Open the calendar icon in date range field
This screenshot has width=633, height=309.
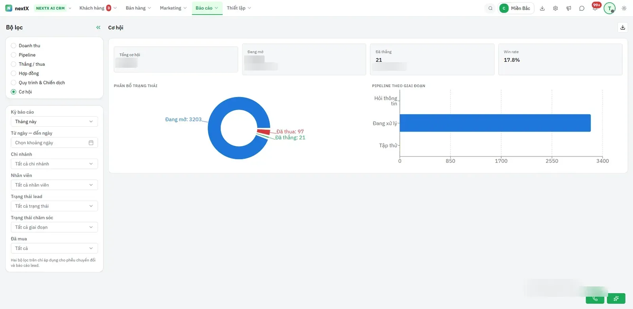(x=91, y=143)
